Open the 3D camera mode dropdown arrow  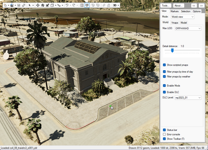point(118,5)
